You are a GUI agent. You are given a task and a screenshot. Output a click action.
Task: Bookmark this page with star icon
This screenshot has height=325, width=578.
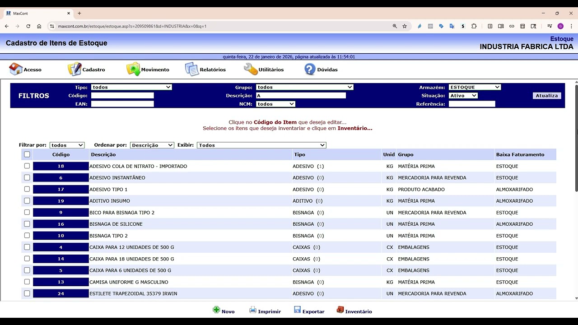pos(405,26)
